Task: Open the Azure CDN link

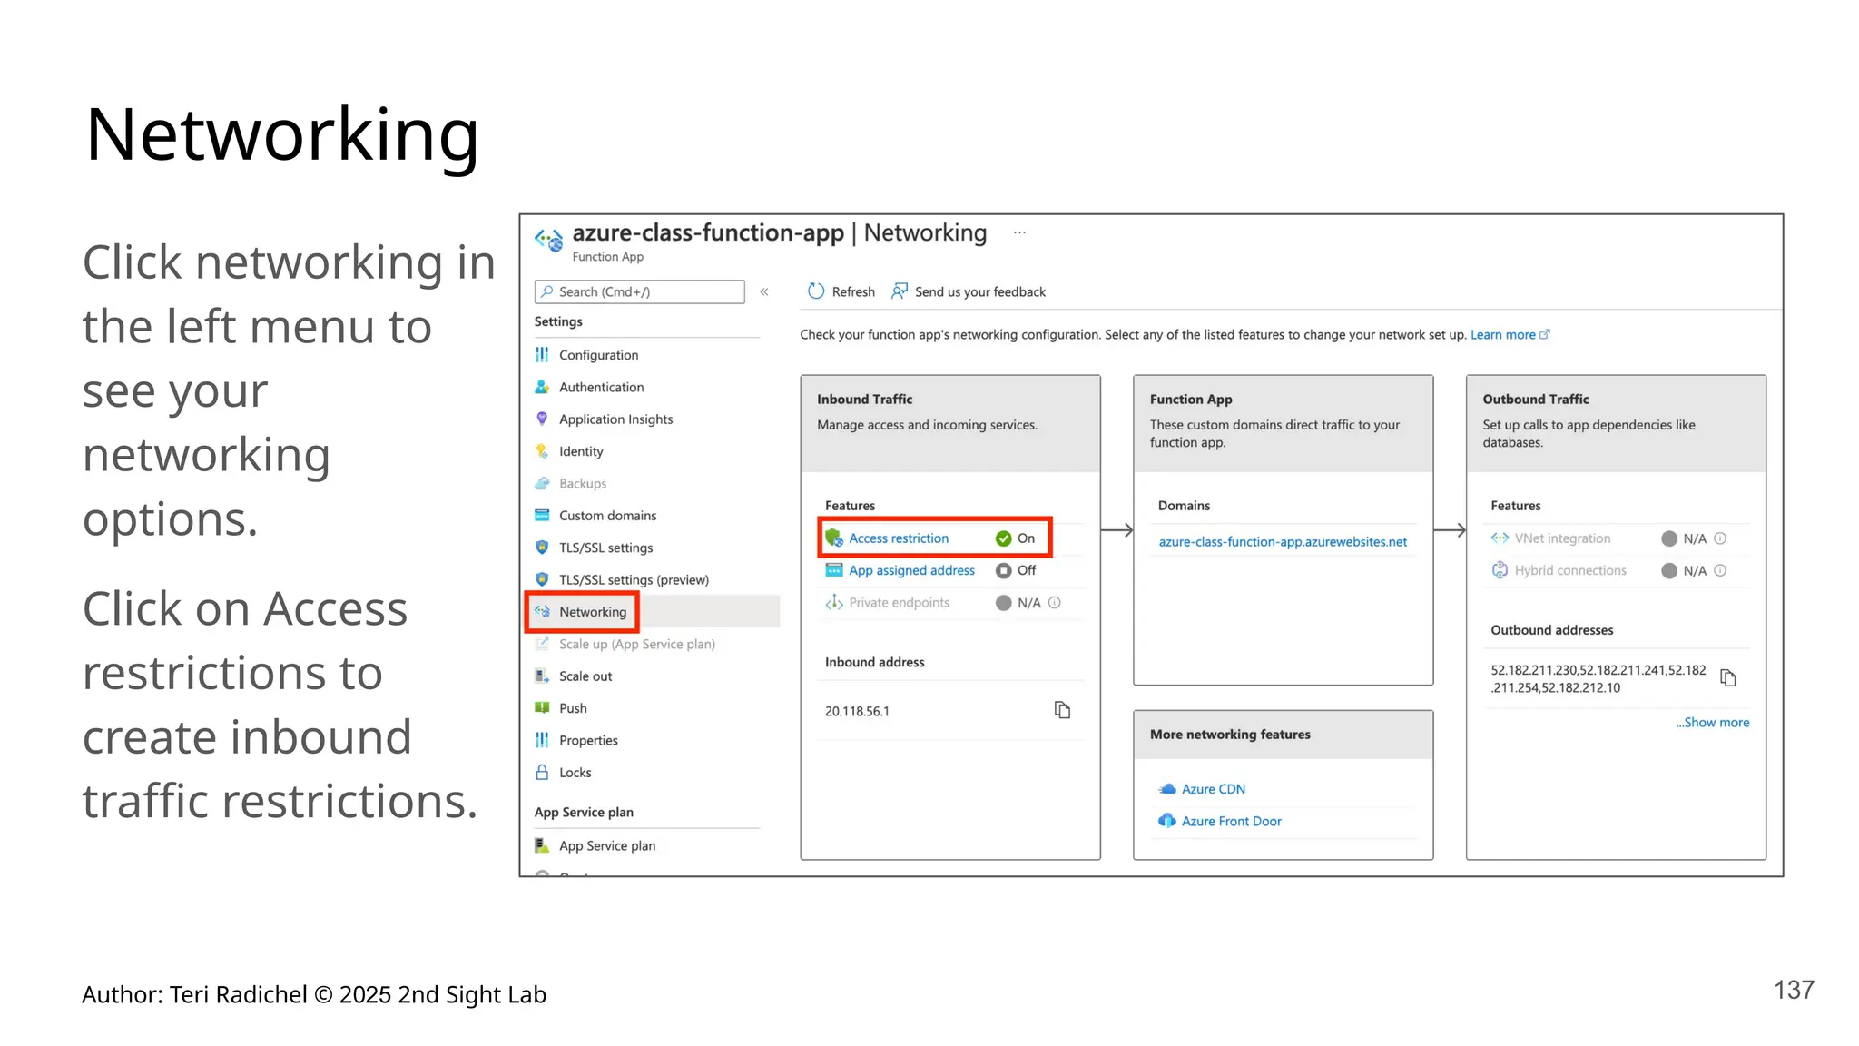Action: coord(1213,789)
